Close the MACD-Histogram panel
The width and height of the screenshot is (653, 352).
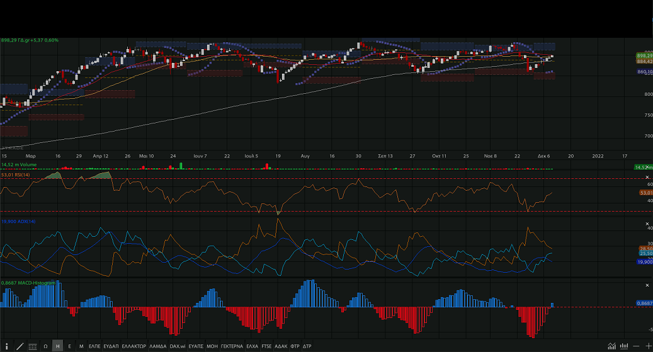click(x=647, y=285)
